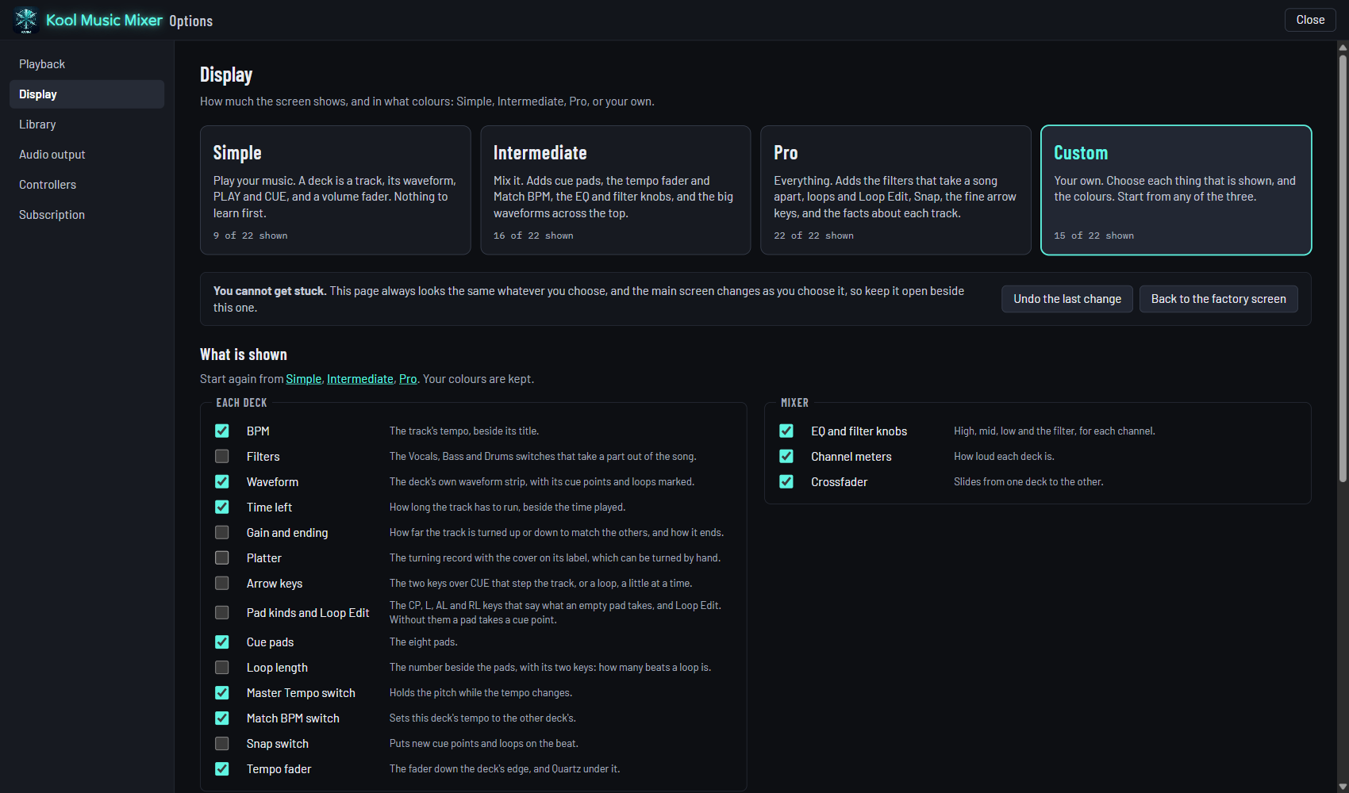Tick Pad kinds and Loop Edit
The image size is (1349, 793).
click(x=222, y=613)
